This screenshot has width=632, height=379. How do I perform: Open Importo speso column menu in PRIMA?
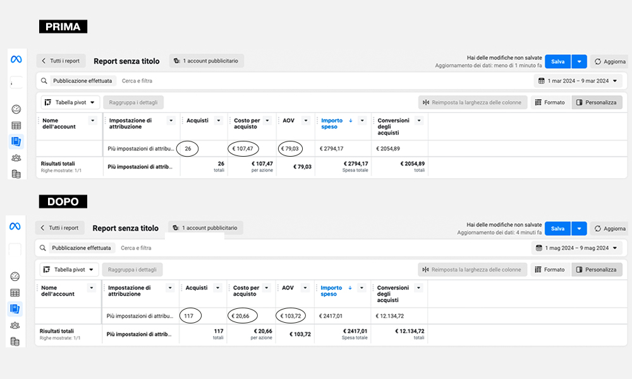tap(362, 121)
